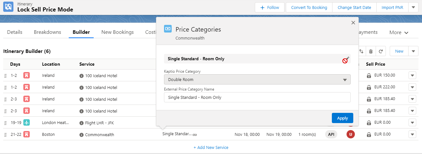This screenshot has height=154, width=422.
Task: Click the sort arrows toolbar icon
Action: (361, 51)
